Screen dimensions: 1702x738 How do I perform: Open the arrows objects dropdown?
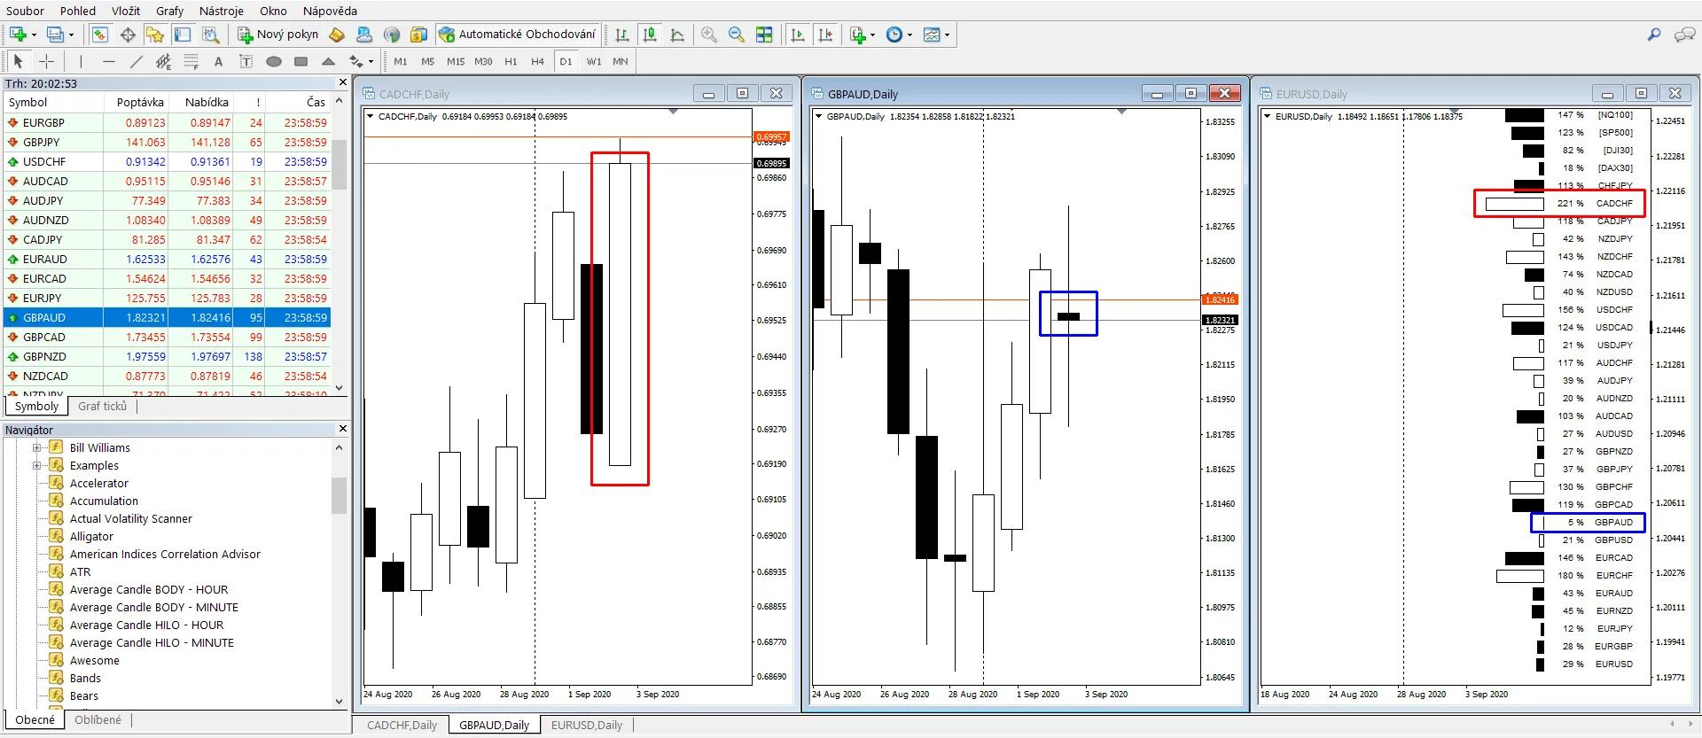pyautogui.click(x=371, y=62)
